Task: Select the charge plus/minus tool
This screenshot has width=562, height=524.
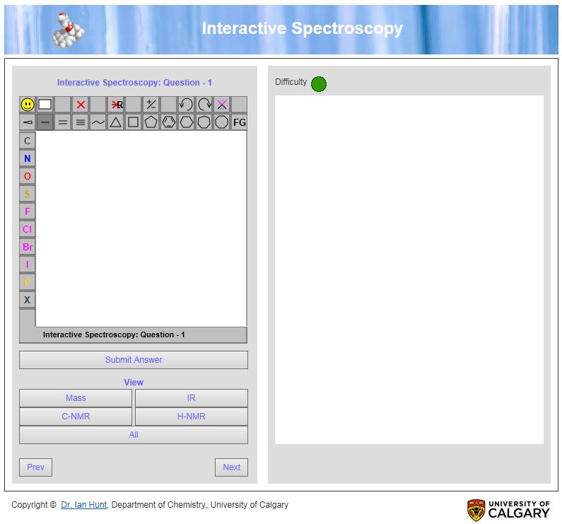Action: pos(151,105)
